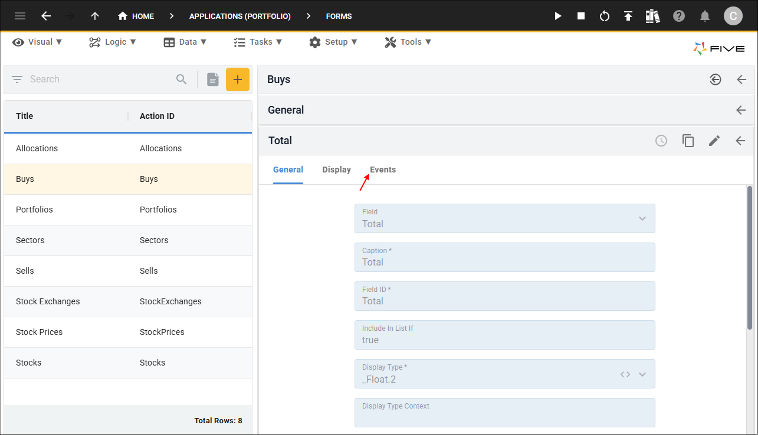This screenshot has width=758, height=435.
Task: Click the Field ID input field
Action: click(x=505, y=296)
